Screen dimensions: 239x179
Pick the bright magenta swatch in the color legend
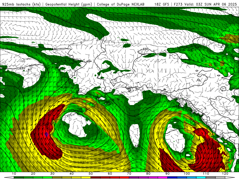click(x=163, y=178)
